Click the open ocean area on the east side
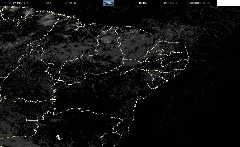This screenshot has width=240, height=147. (207, 92)
